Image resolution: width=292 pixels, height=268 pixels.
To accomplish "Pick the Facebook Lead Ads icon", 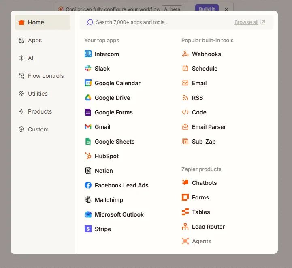I will tap(88, 185).
